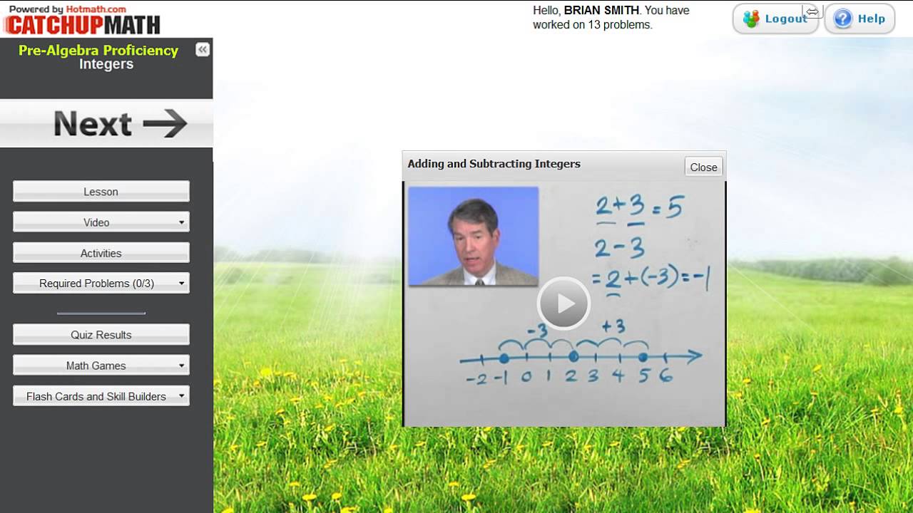The image size is (913, 513).
Task: Click the Pre-Algebra Proficiency heading
Action: (98, 50)
